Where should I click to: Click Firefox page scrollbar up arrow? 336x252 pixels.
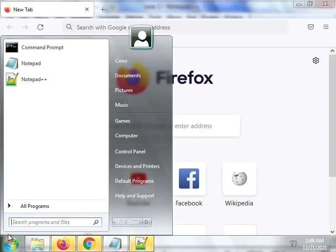click(332, 51)
